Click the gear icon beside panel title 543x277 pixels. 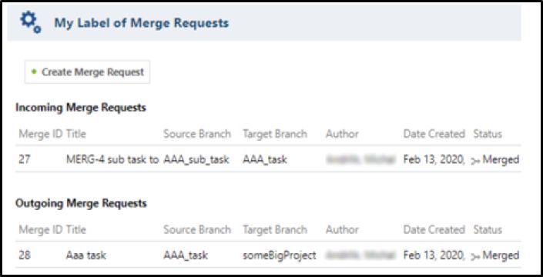pos(31,22)
